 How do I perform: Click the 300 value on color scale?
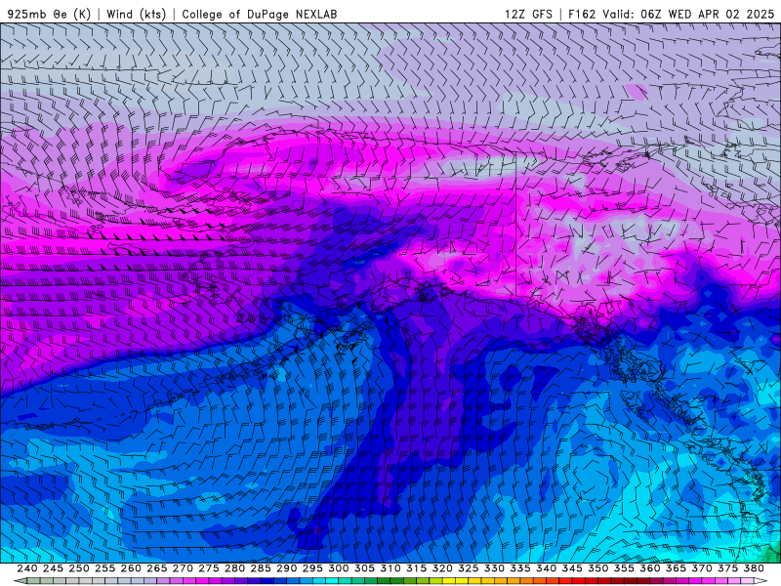tap(338, 568)
